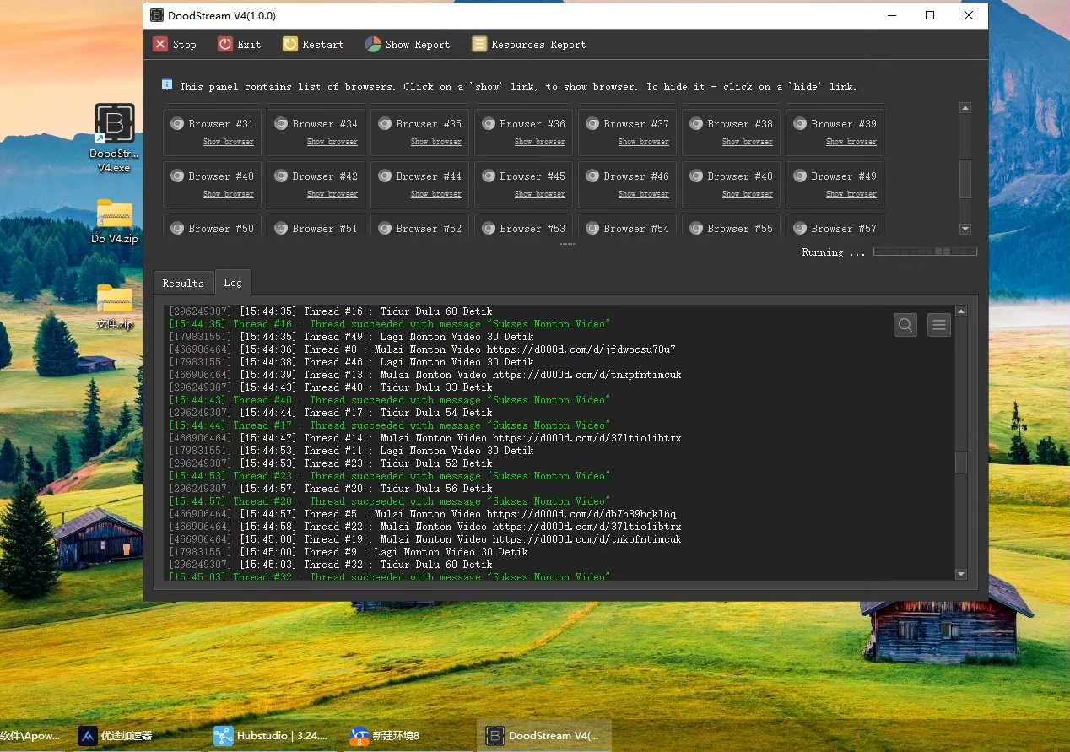1070x752 pixels.
Task: Open the log hamburger menu icon
Action: [939, 325]
